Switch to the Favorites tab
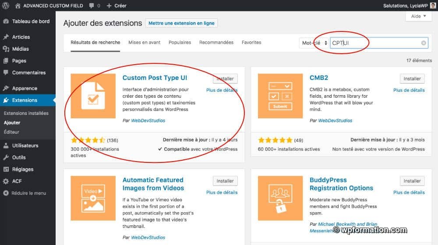The image size is (438, 245). [251, 42]
